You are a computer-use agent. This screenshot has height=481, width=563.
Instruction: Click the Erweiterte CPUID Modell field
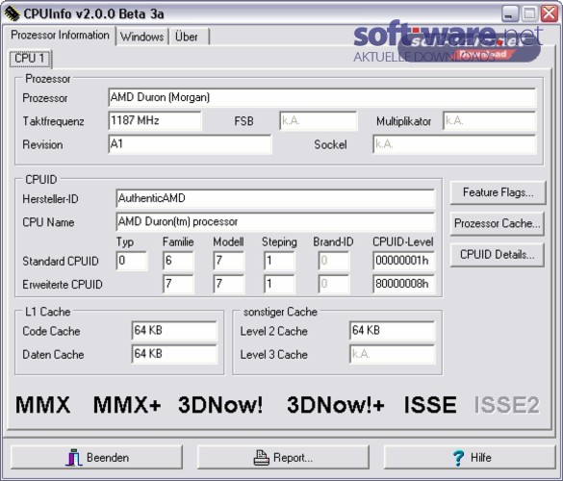tap(229, 284)
